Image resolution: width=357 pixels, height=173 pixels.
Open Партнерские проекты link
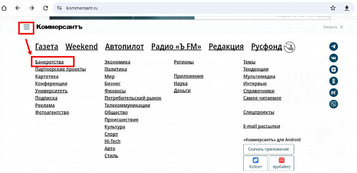click(x=60, y=69)
